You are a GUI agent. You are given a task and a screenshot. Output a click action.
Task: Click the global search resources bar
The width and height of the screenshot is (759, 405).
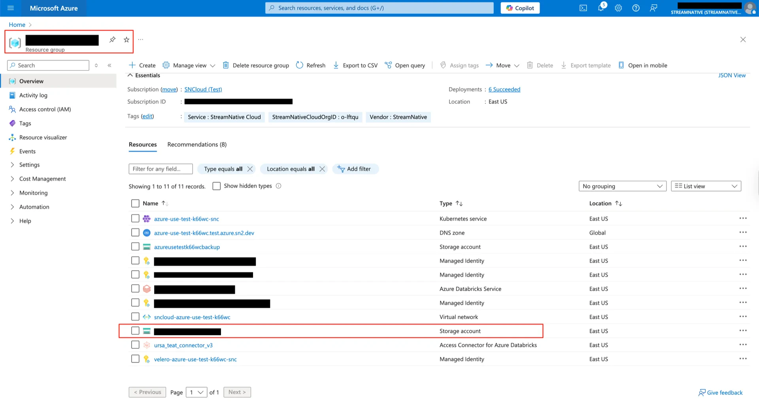379,8
